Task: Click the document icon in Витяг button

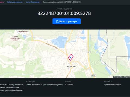Action: (x=57, y=22)
